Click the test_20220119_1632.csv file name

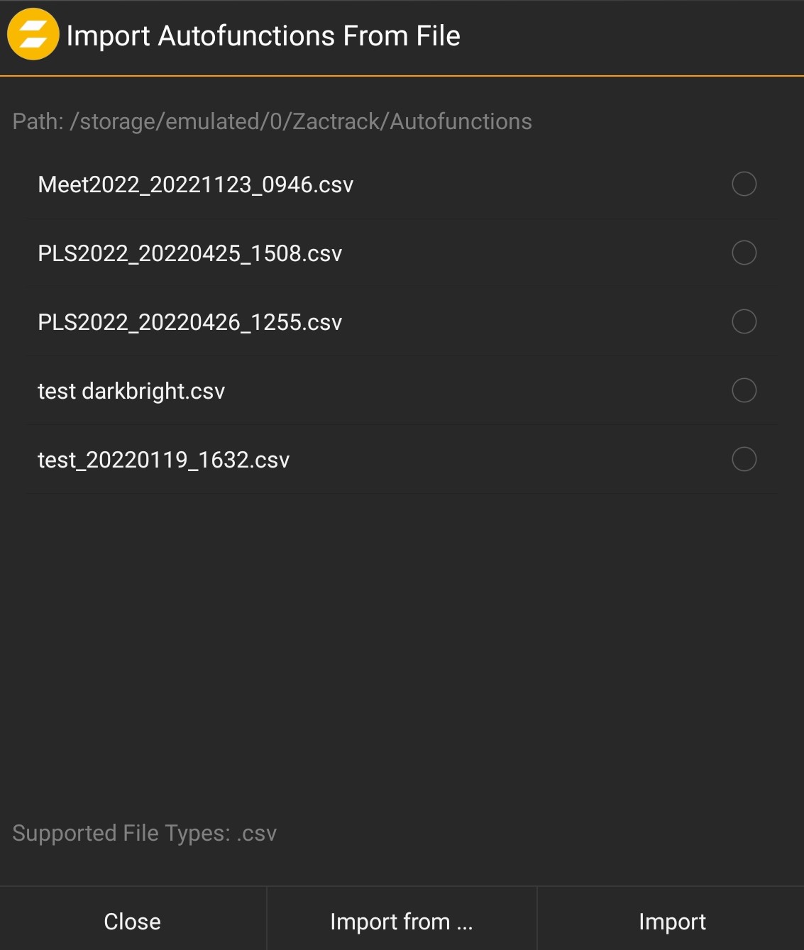click(163, 460)
